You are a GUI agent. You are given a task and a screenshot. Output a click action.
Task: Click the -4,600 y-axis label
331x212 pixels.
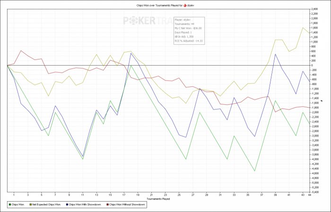pos(315,173)
